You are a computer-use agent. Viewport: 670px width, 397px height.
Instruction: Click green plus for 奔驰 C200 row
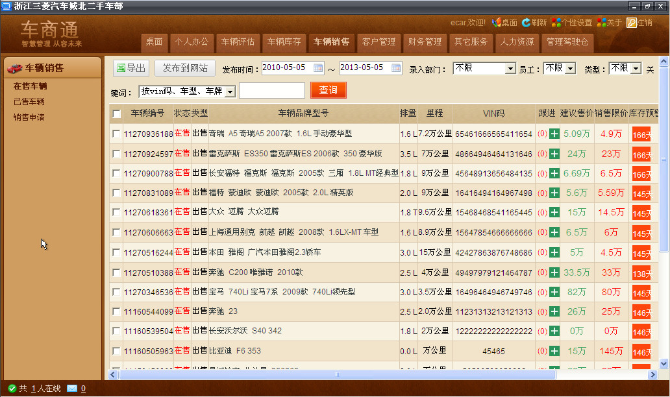click(x=554, y=272)
